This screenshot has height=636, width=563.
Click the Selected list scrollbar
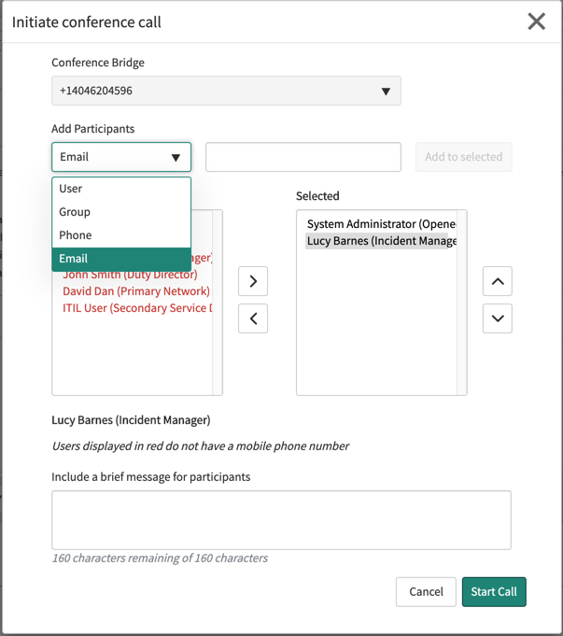[462, 303]
